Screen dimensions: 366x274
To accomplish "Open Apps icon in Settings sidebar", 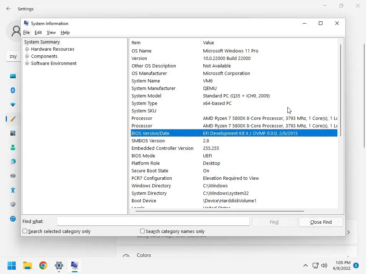I will (x=13, y=133).
